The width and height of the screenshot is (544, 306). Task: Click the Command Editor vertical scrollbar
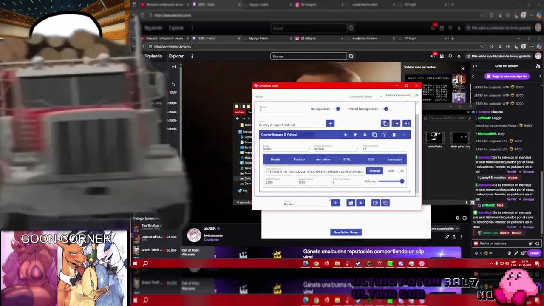(x=417, y=149)
